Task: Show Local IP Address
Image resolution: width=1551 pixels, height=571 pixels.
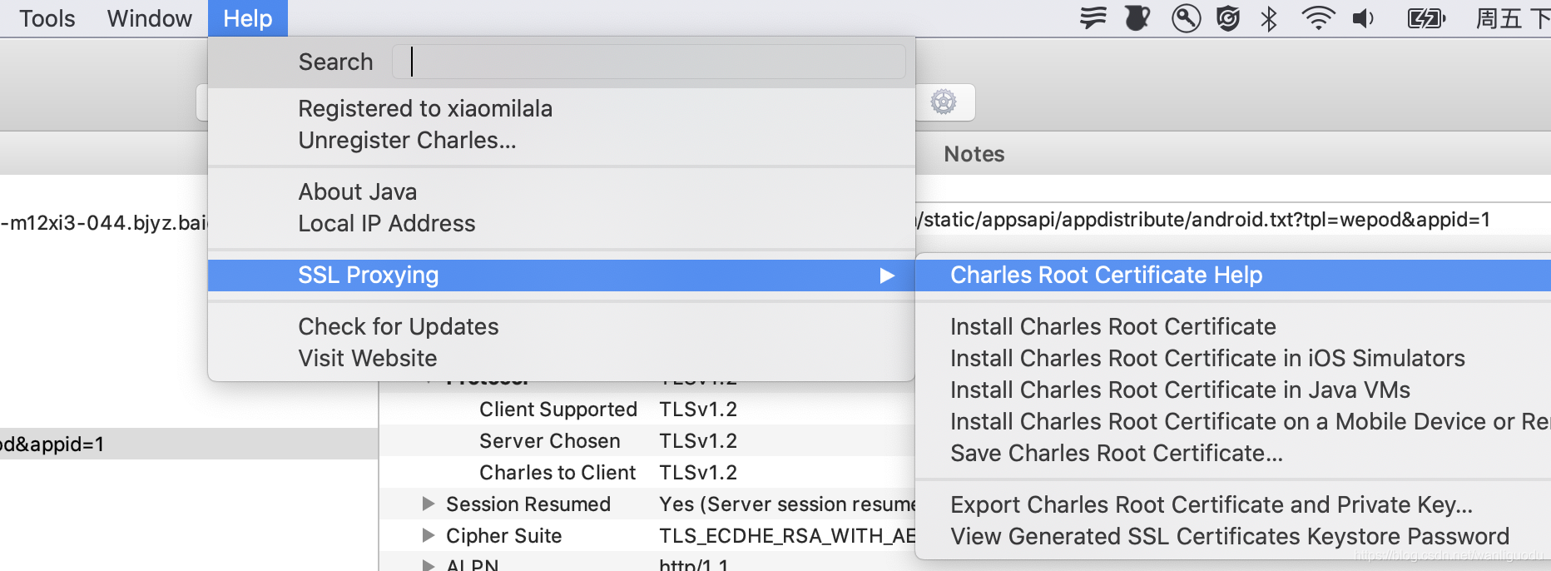Action: point(387,224)
